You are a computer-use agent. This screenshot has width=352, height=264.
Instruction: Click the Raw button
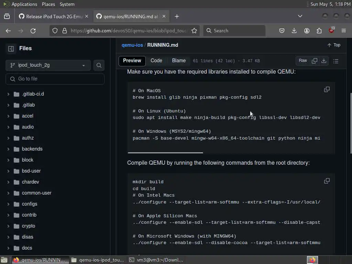tap(302, 61)
